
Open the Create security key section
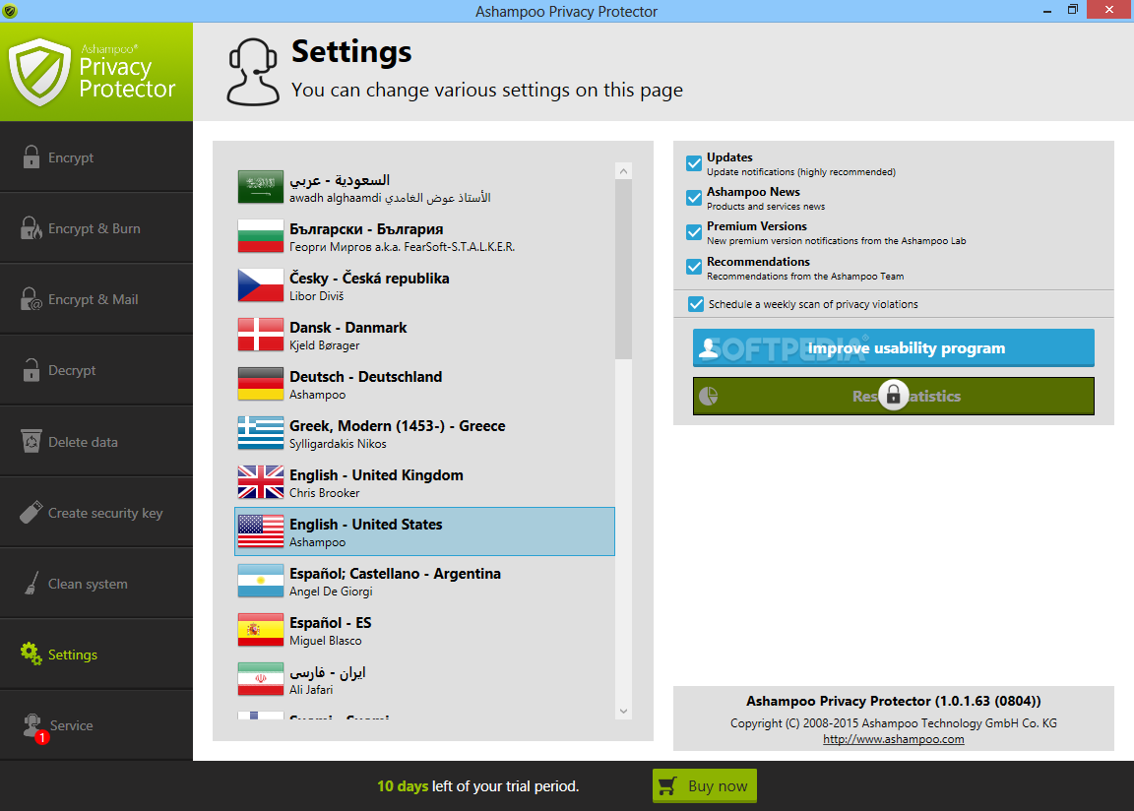point(96,512)
